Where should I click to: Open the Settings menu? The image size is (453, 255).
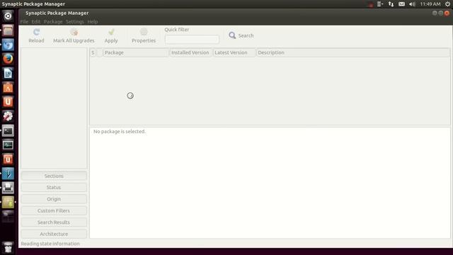(x=74, y=22)
